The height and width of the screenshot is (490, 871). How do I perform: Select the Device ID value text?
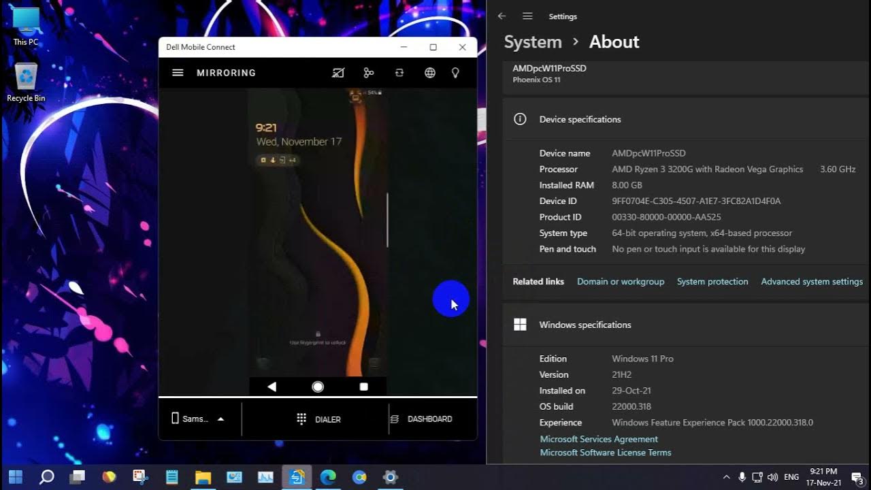[696, 201]
